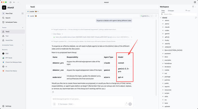This screenshot has height=109, width=198.
Task: Expand the skills folder
Action: 166,96
